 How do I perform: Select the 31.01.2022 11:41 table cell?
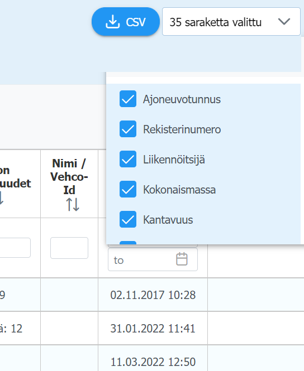pos(153,329)
